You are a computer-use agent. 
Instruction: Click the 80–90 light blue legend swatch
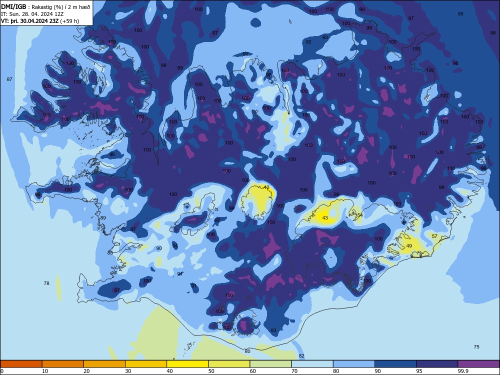(354, 364)
